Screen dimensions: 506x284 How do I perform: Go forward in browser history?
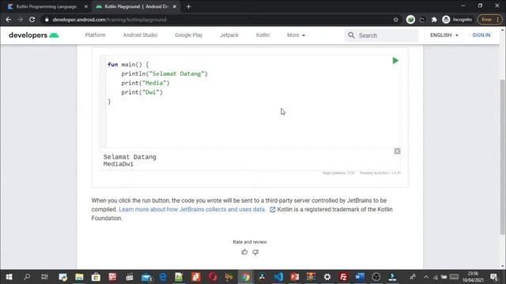[x=20, y=20]
